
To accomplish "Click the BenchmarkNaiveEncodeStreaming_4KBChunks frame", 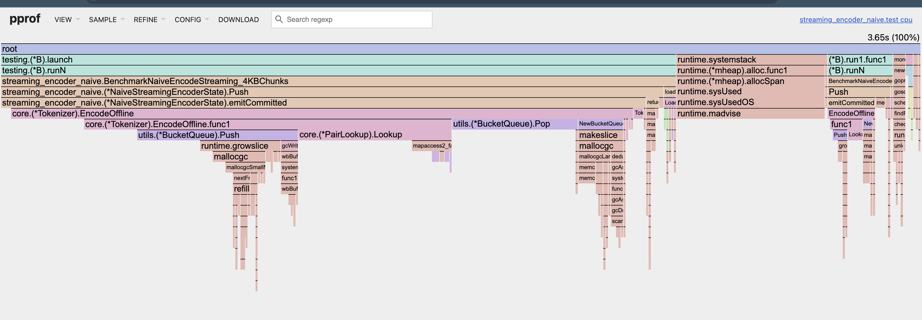I will tap(215, 81).
